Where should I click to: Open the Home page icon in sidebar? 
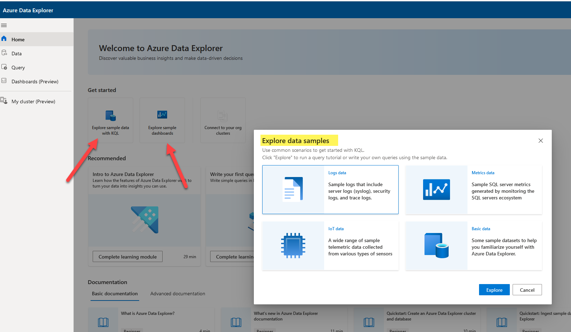(4, 39)
